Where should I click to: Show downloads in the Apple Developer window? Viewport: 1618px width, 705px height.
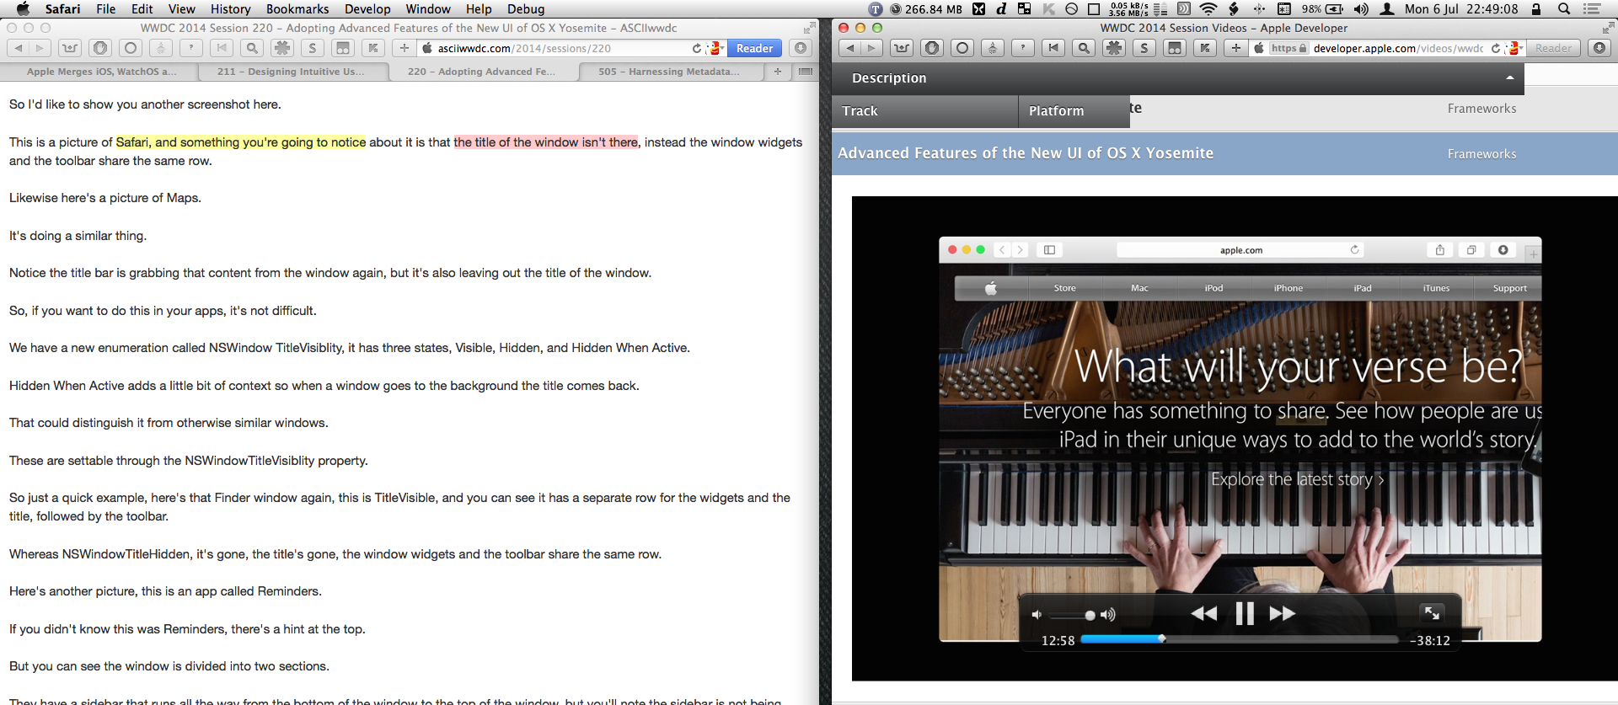(1599, 48)
